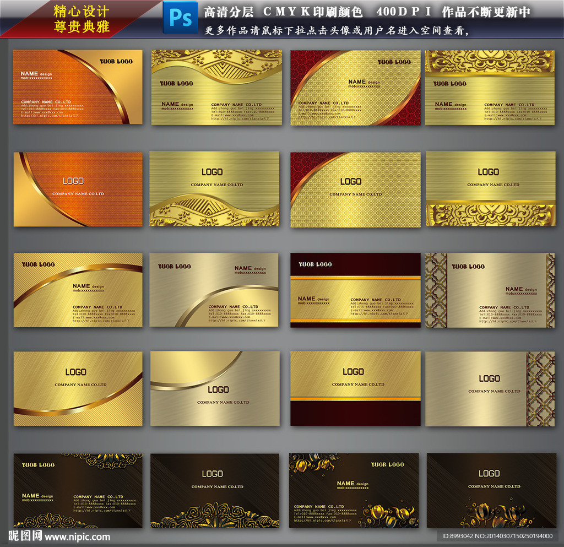The width and height of the screenshot is (564, 547).
Task: Open the card with lattice borders on both sides
Action: point(490,290)
